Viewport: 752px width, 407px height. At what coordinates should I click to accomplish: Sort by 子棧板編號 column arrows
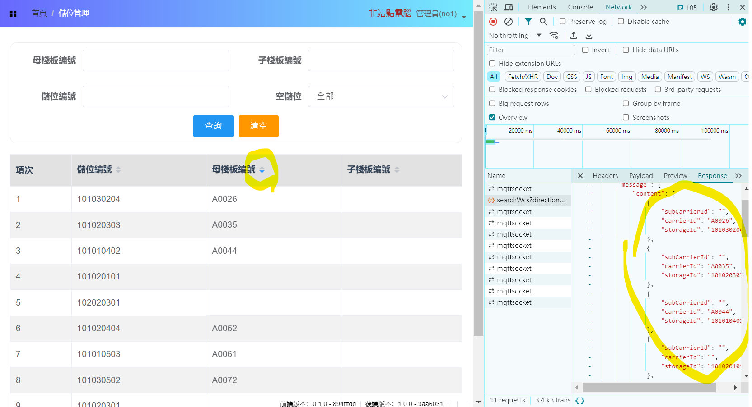pos(397,170)
